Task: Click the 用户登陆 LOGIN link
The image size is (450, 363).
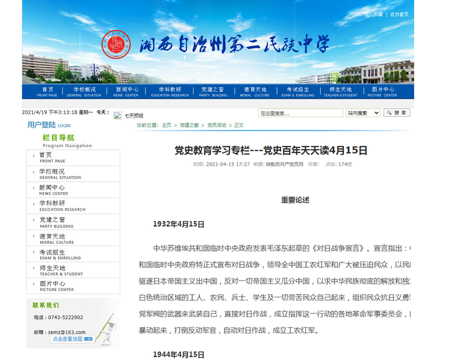Action: click(x=49, y=125)
